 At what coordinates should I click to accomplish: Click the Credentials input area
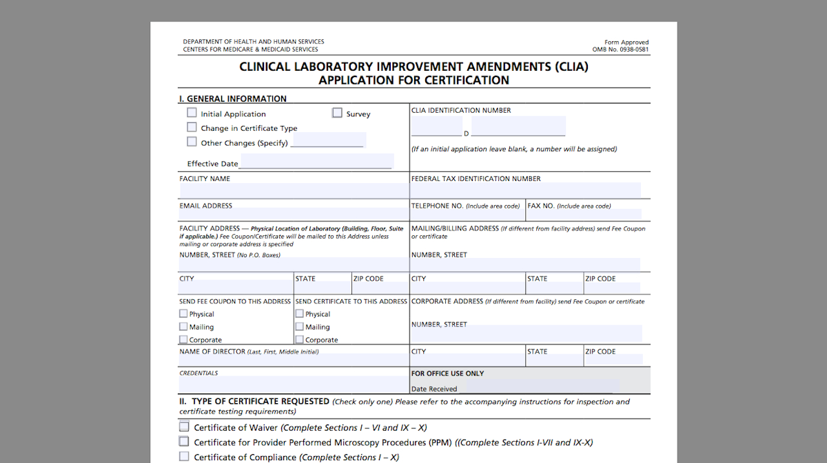(x=289, y=383)
